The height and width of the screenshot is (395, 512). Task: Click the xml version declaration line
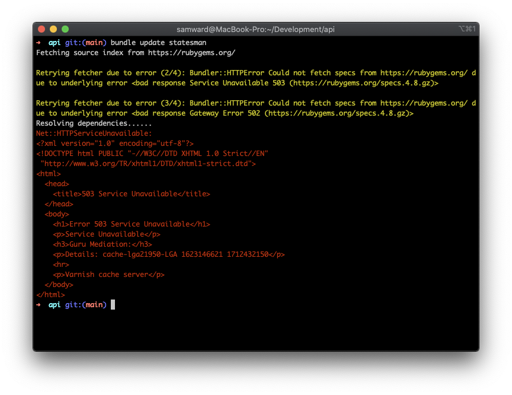point(114,144)
